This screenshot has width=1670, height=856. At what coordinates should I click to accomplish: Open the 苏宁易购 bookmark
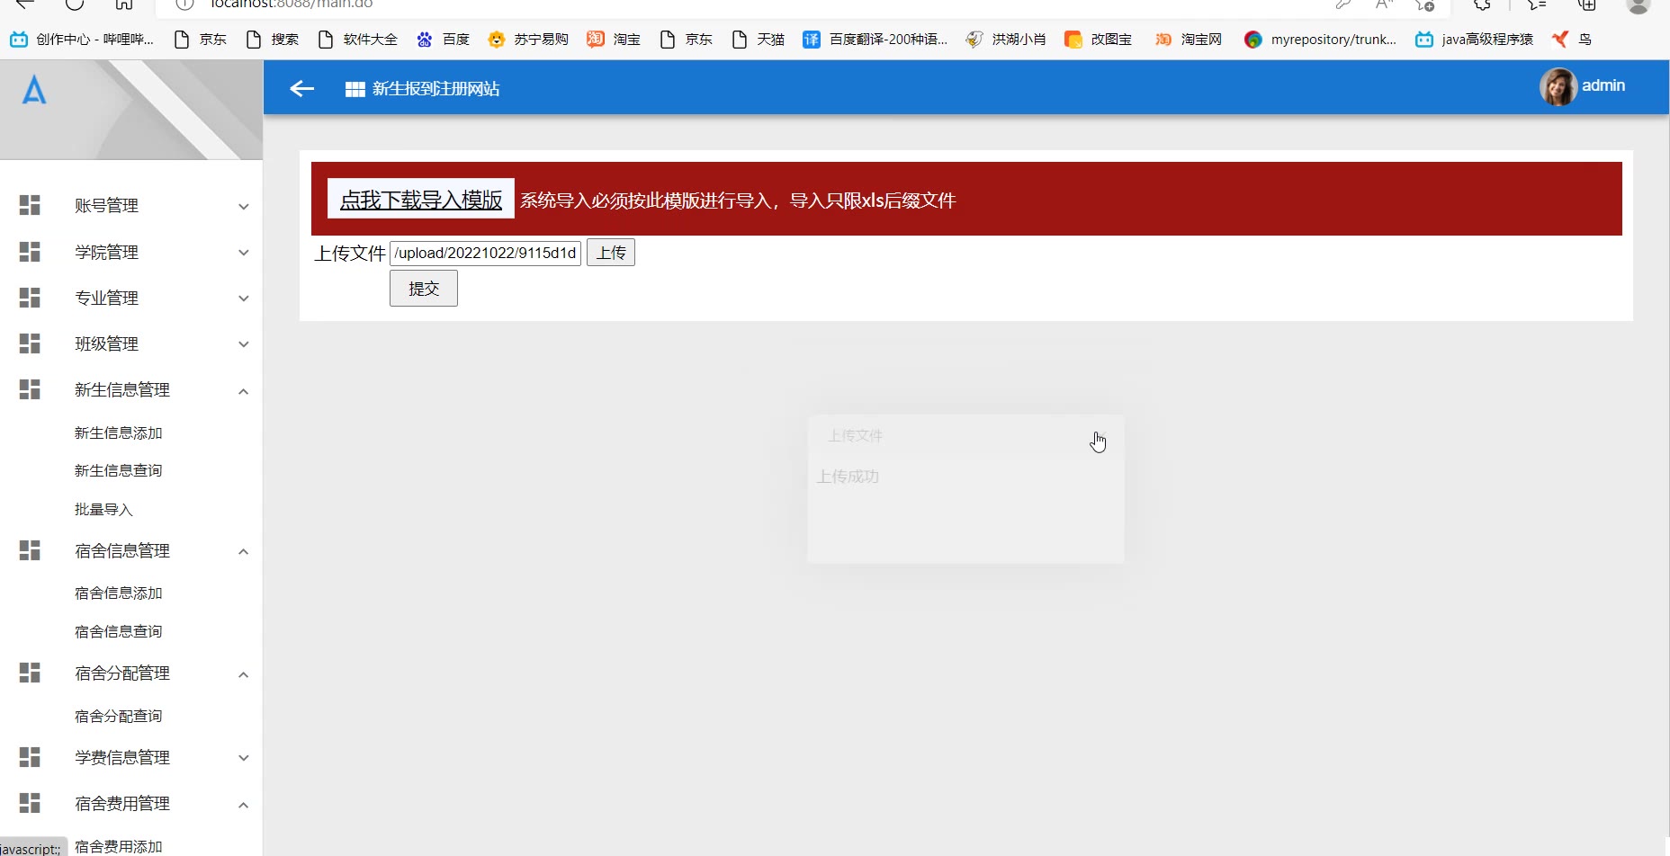coord(528,39)
